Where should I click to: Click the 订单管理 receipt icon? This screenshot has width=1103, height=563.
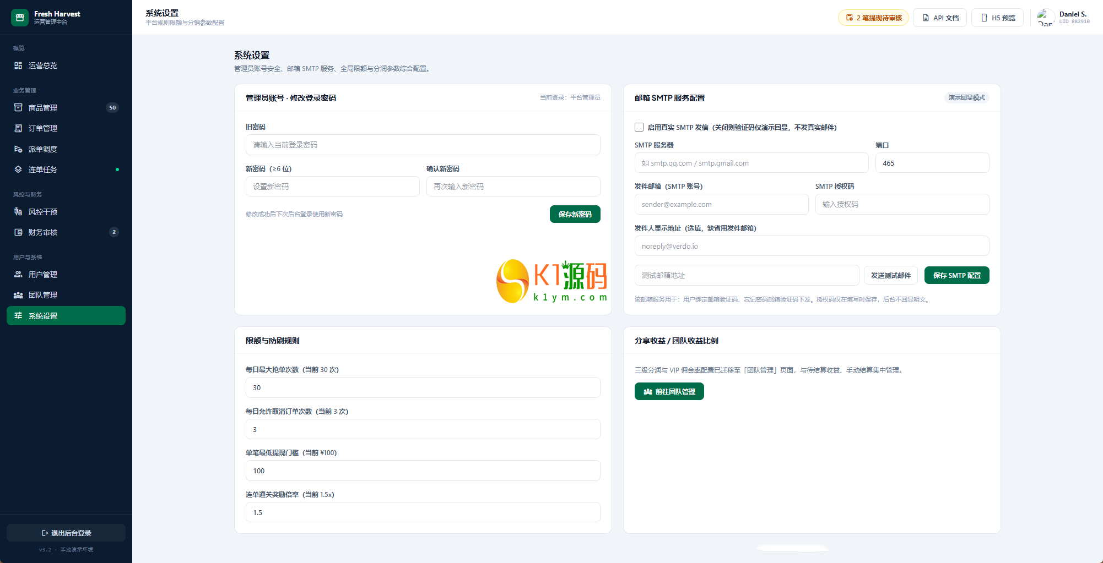18,128
